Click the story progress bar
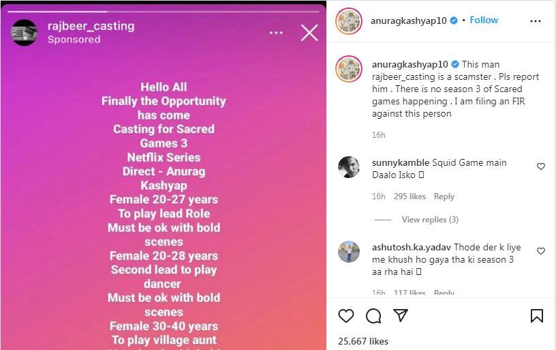Image resolution: width=556 pixels, height=350 pixels. pos(164,12)
